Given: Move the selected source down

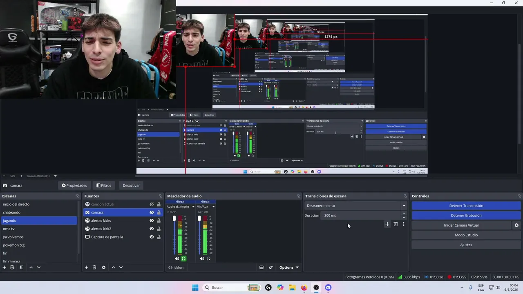Looking at the screenshot, I should click(121, 267).
